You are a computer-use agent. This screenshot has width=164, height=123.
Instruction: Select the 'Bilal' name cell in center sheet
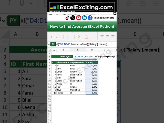coord(63,78)
